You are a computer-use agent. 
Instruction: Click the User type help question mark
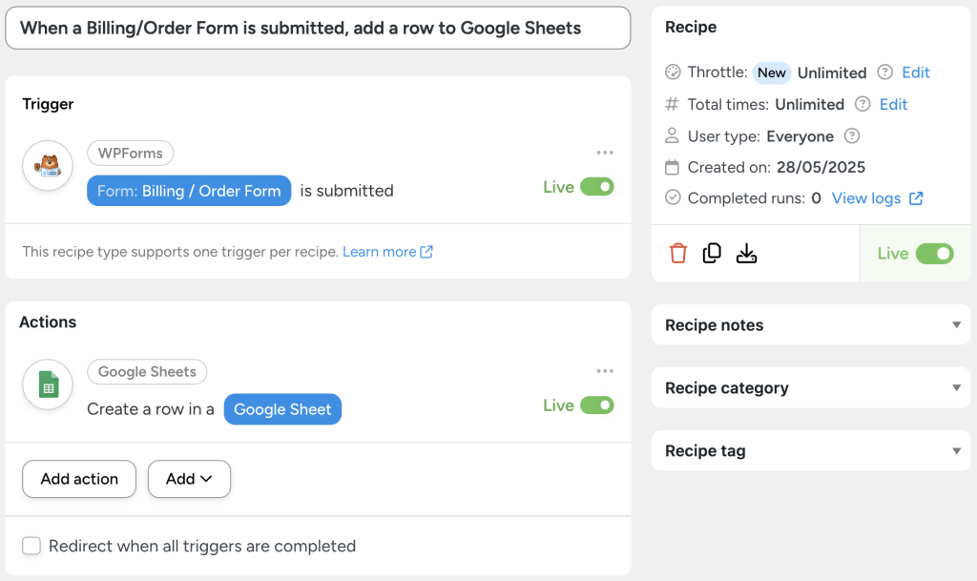pos(851,135)
